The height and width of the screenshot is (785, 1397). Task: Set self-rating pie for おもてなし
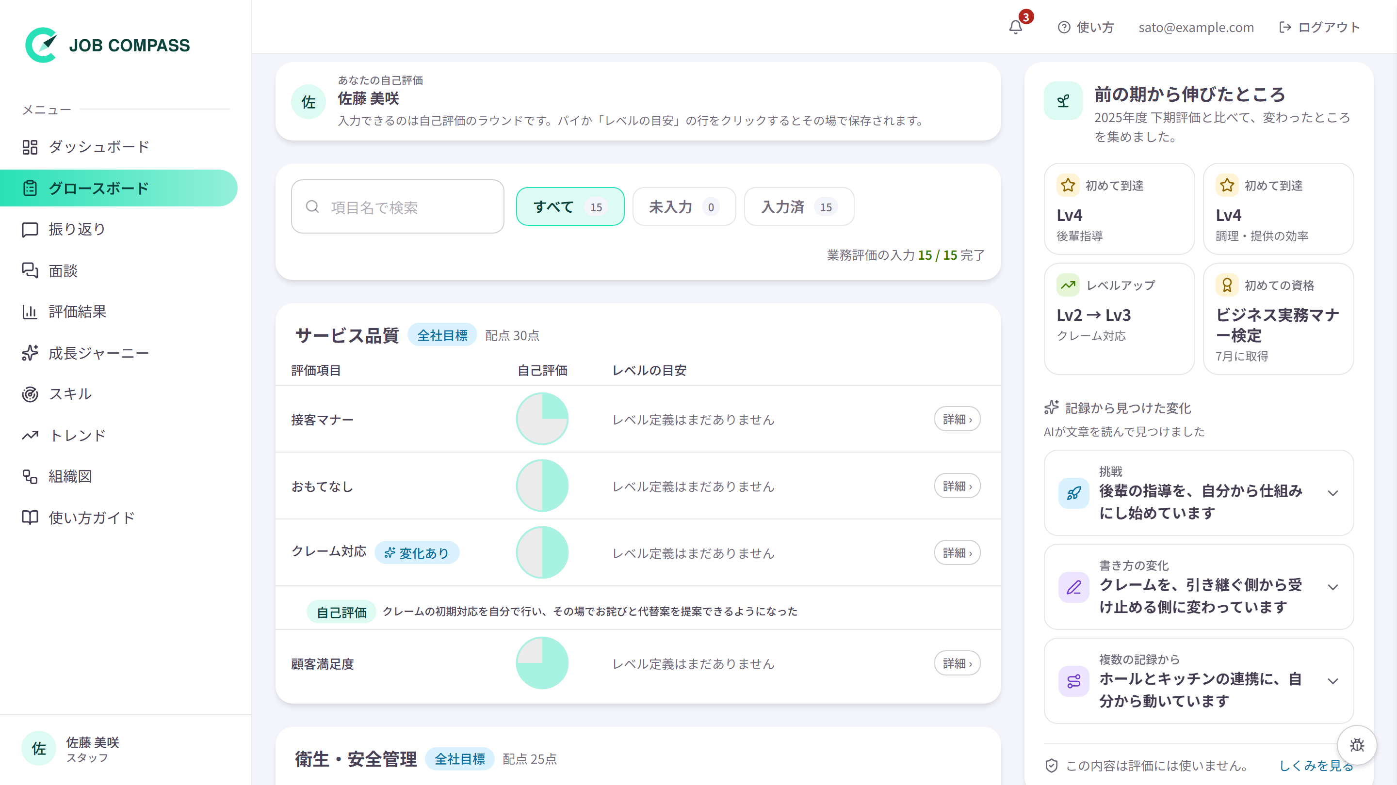542,486
